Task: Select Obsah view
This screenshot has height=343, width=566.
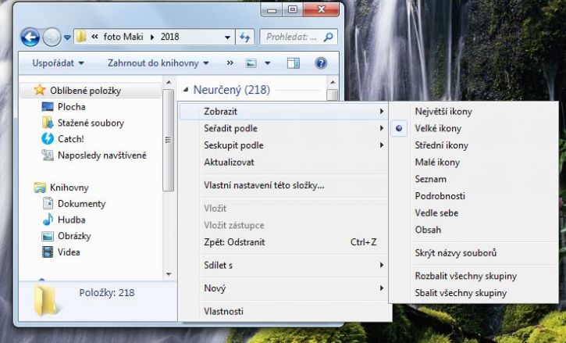Action: point(474,230)
